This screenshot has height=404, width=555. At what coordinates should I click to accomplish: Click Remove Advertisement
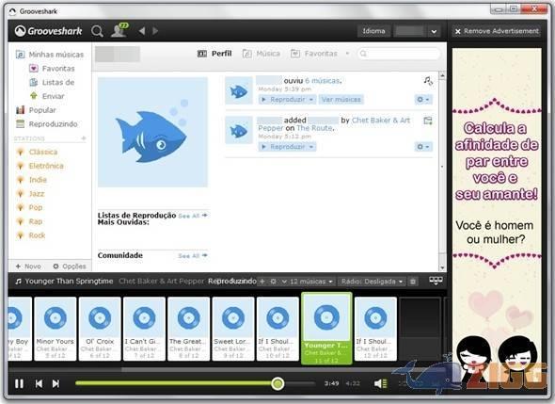[497, 31]
